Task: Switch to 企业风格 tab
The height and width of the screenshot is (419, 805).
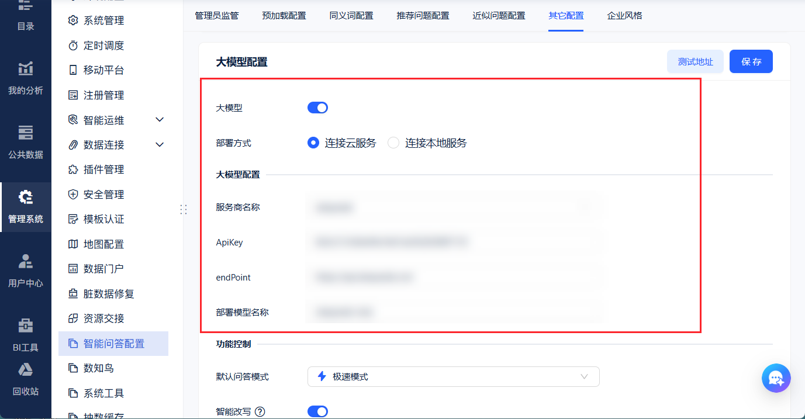Action: [624, 16]
